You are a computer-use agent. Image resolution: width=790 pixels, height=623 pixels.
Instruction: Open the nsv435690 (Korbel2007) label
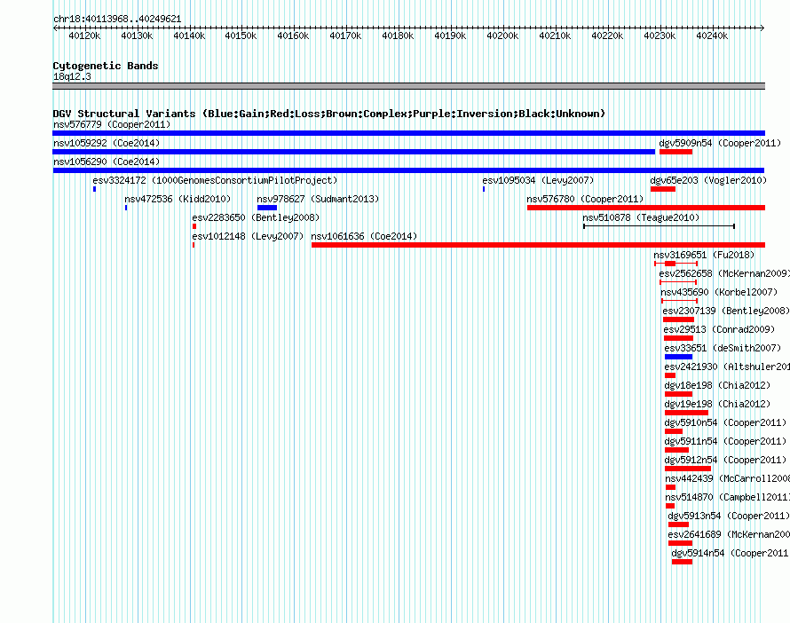click(x=719, y=292)
